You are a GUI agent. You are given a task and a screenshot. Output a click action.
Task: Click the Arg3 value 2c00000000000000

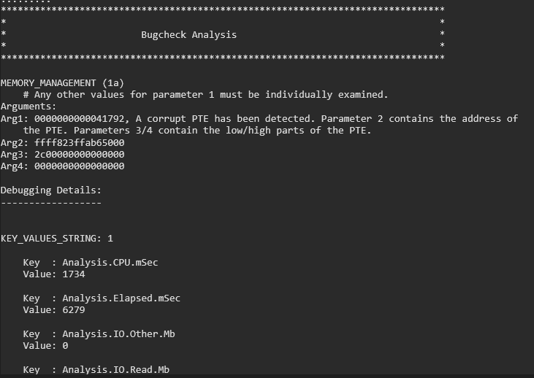point(79,154)
